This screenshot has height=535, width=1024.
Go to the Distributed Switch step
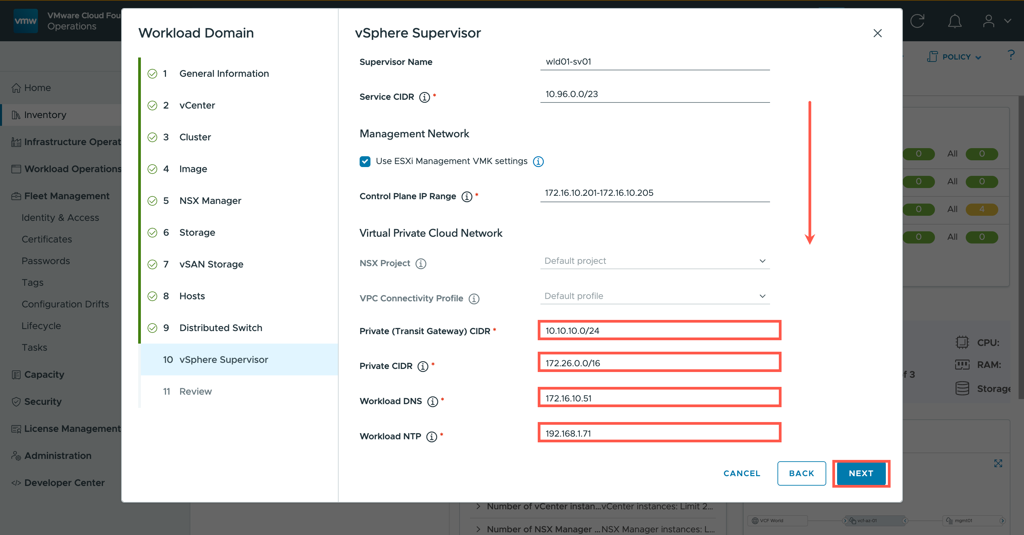(x=221, y=328)
